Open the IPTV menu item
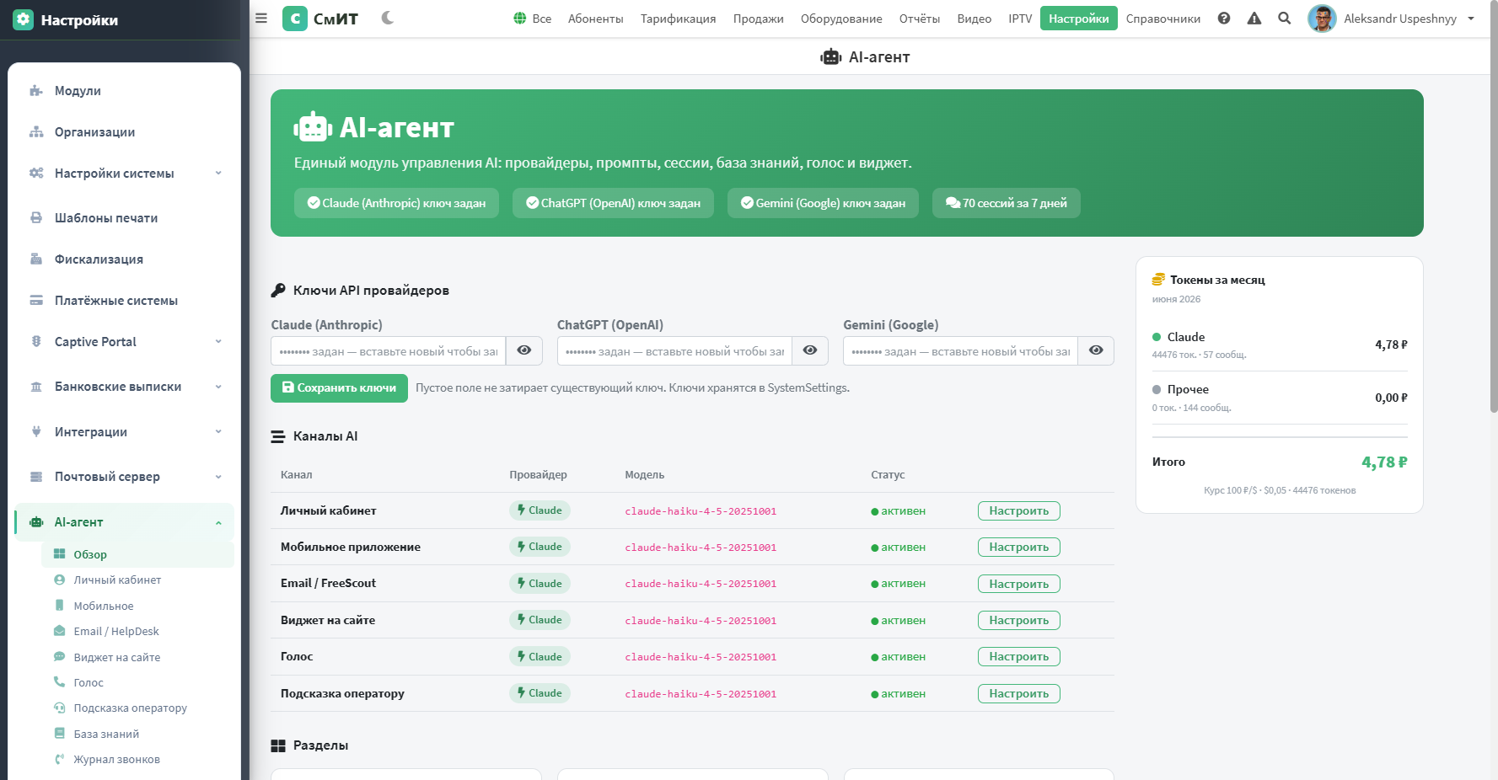Screen dimensions: 1498x780 pyautogui.click(x=1020, y=19)
